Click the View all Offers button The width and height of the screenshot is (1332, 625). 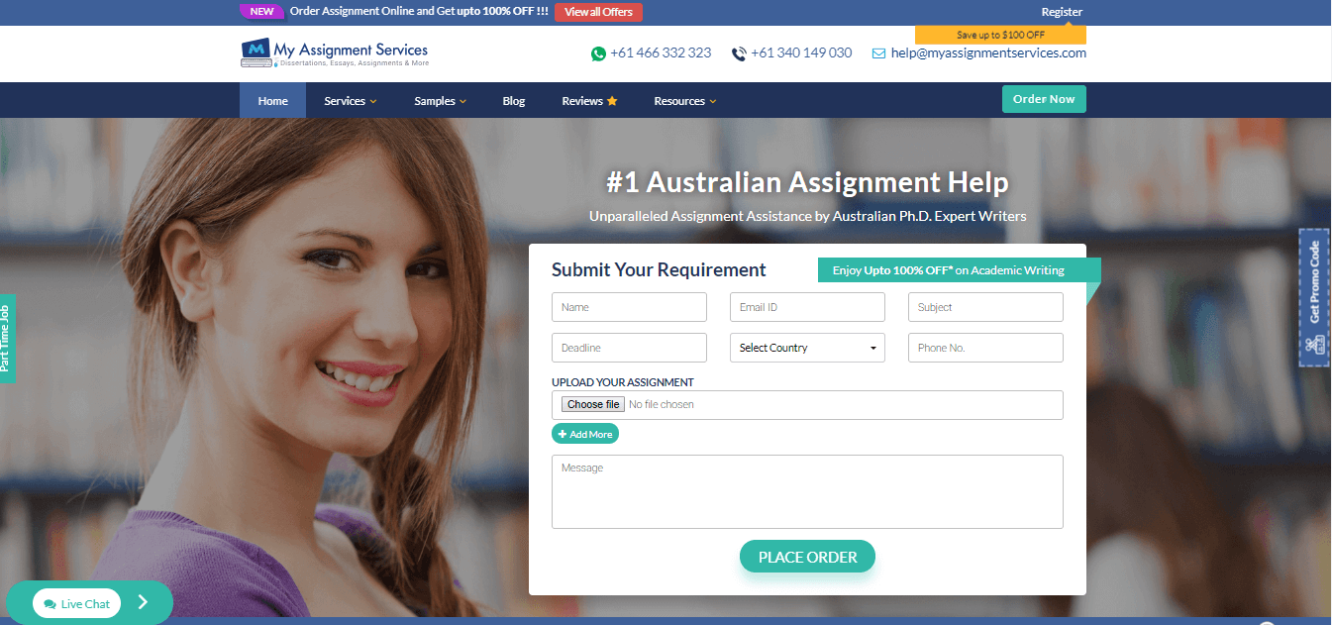click(x=598, y=12)
